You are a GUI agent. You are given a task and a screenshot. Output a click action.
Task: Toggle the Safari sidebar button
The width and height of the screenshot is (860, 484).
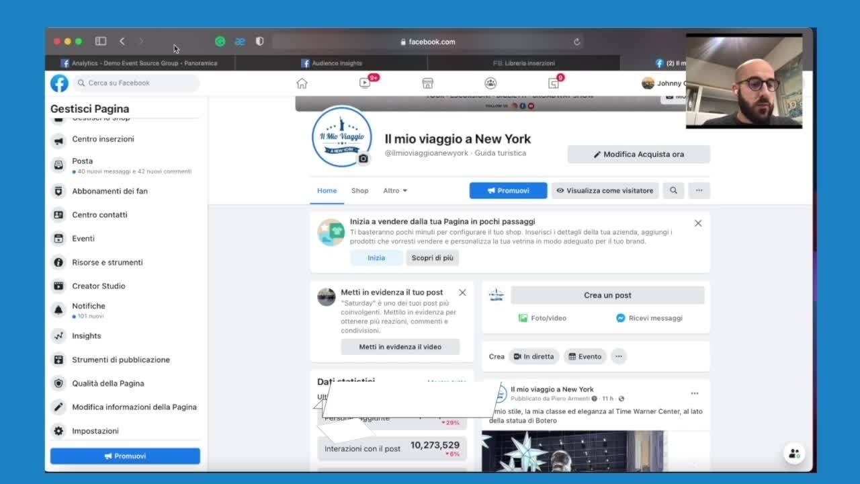coord(101,41)
